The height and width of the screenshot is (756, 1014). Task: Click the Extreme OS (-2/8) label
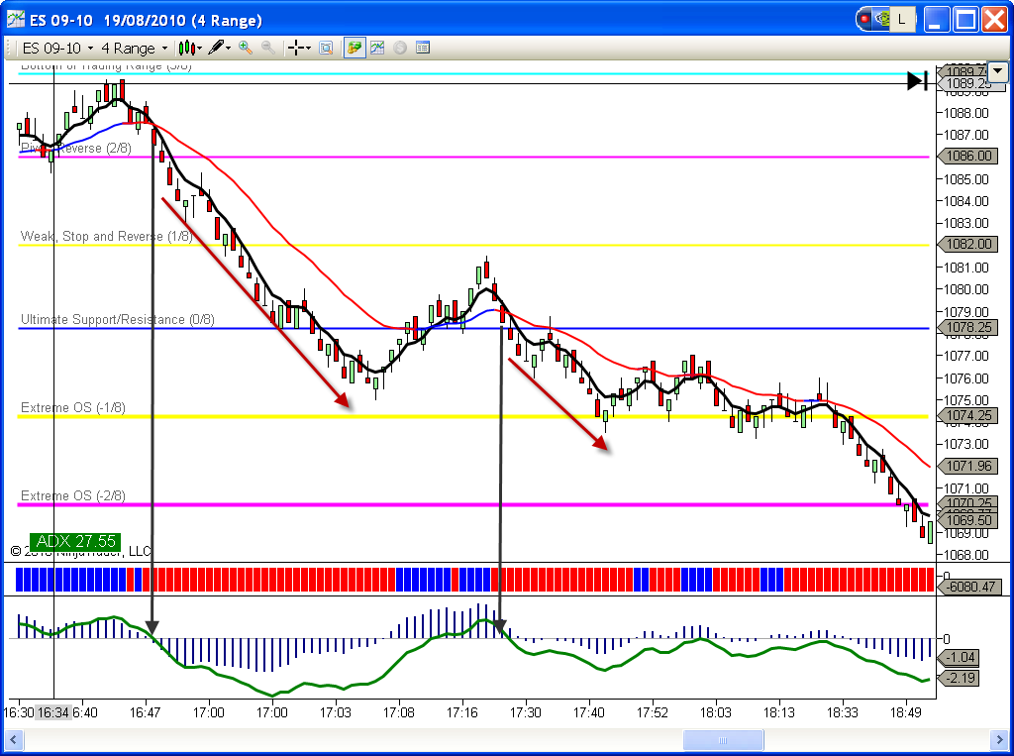coord(73,495)
